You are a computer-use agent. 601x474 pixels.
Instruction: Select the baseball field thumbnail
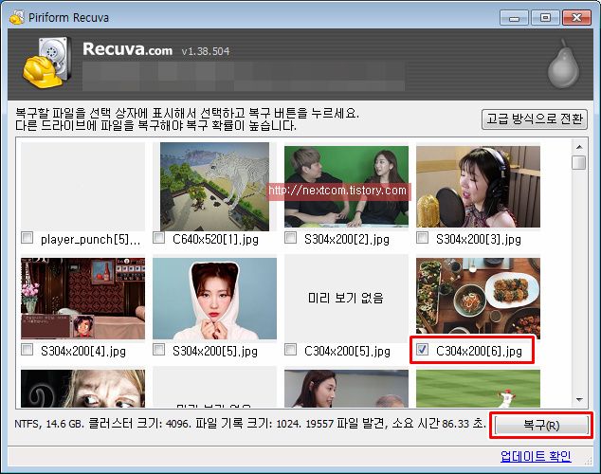(x=478, y=389)
